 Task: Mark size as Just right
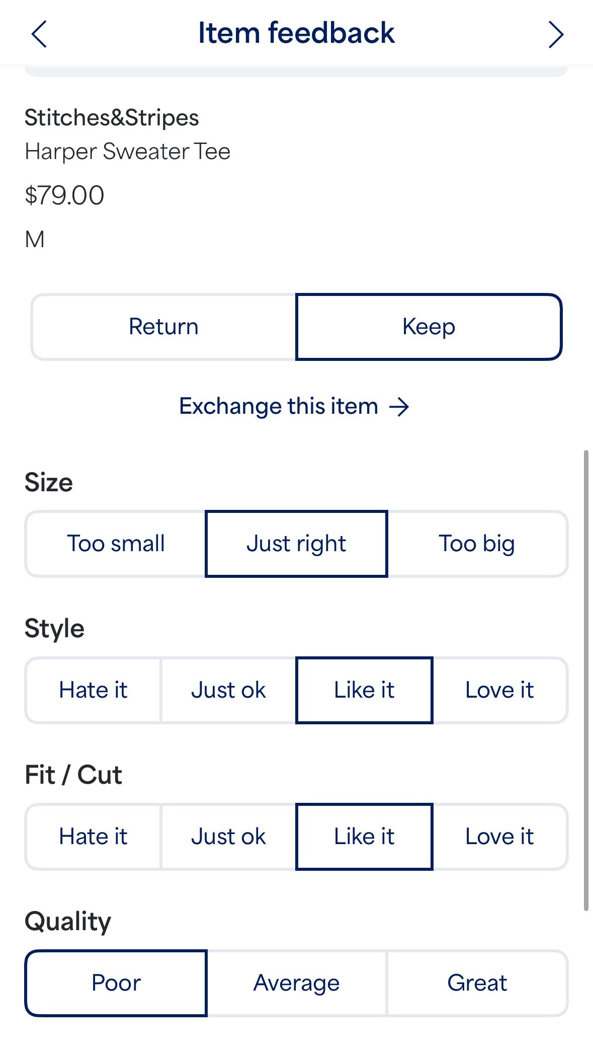(x=296, y=544)
